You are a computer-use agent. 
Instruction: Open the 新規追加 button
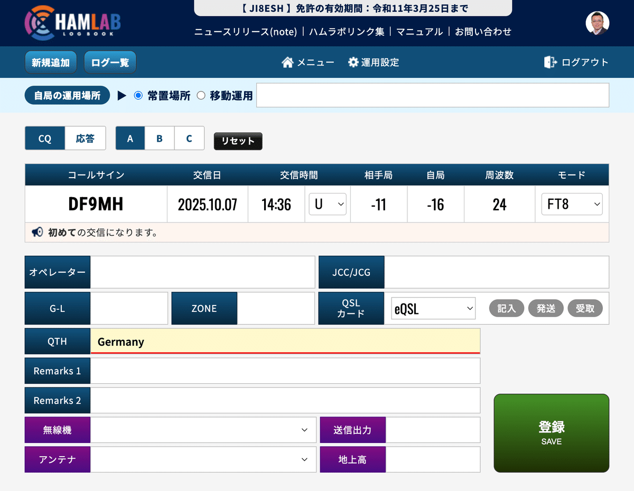pyautogui.click(x=51, y=62)
